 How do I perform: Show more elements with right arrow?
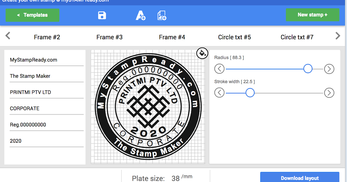tap(338, 36)
